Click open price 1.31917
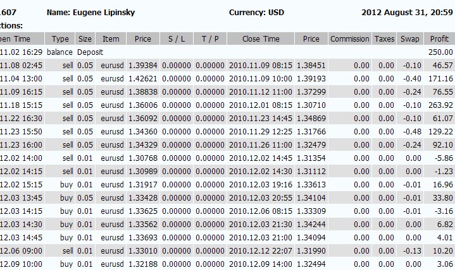The image size is (455, 270). (143, 185)
